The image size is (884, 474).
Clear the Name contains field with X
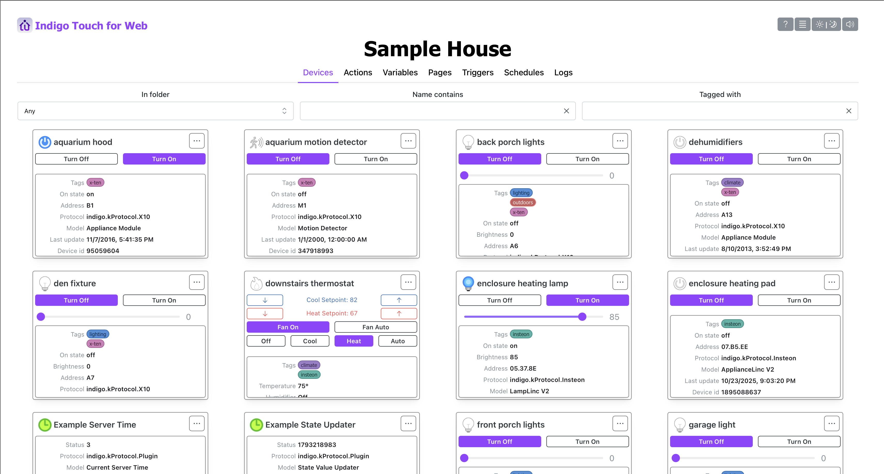point(566,111)
